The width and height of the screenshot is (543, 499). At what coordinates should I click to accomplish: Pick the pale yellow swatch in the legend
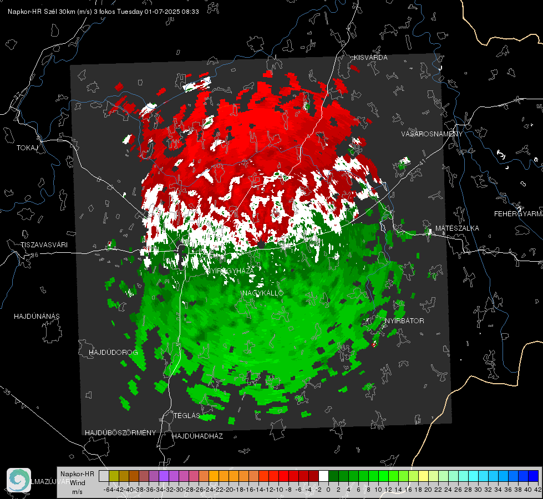coord(424,476)
